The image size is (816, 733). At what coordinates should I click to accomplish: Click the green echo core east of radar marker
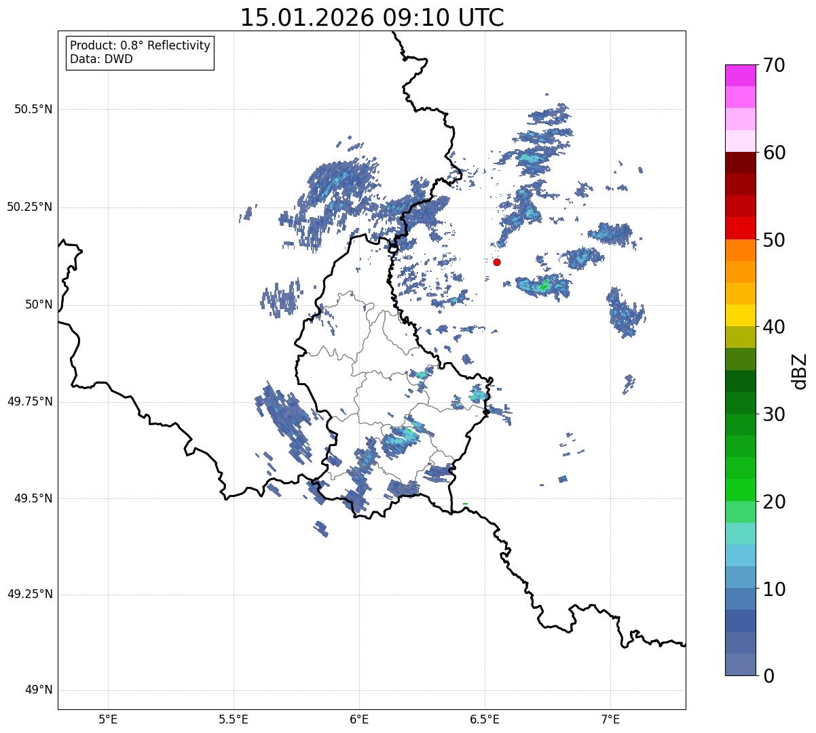pos(543,286)
